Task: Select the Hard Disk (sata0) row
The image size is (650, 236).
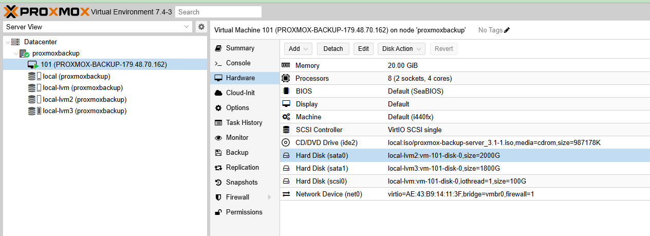Action: click(465, 156)
